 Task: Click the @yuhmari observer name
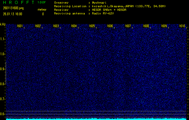coord(101,2)
